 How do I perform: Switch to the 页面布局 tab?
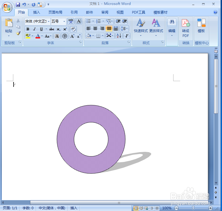[55, 12]
